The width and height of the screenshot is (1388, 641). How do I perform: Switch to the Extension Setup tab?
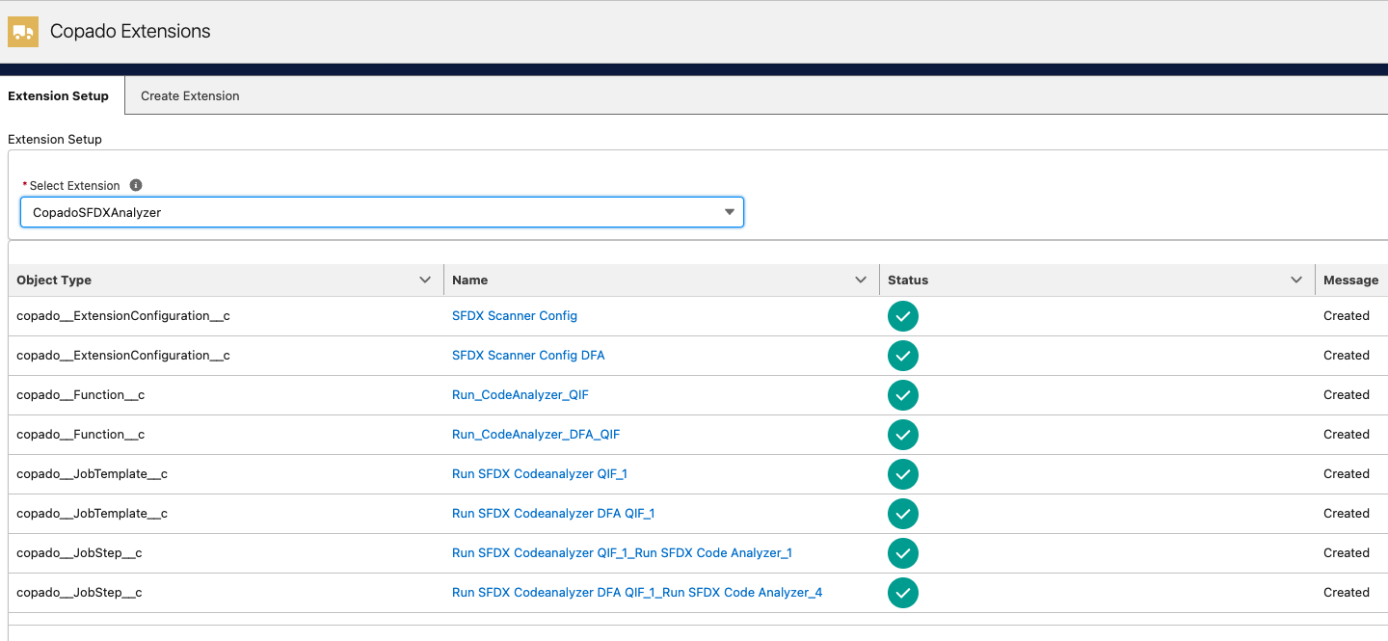click(x=59, y=95)
